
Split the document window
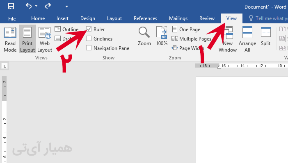(265, 36)
